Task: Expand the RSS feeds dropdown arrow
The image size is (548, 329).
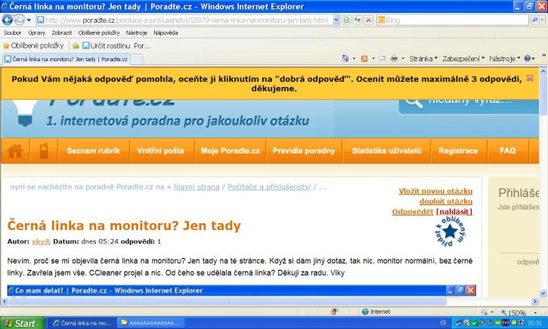Action: [x=373, y=58]
